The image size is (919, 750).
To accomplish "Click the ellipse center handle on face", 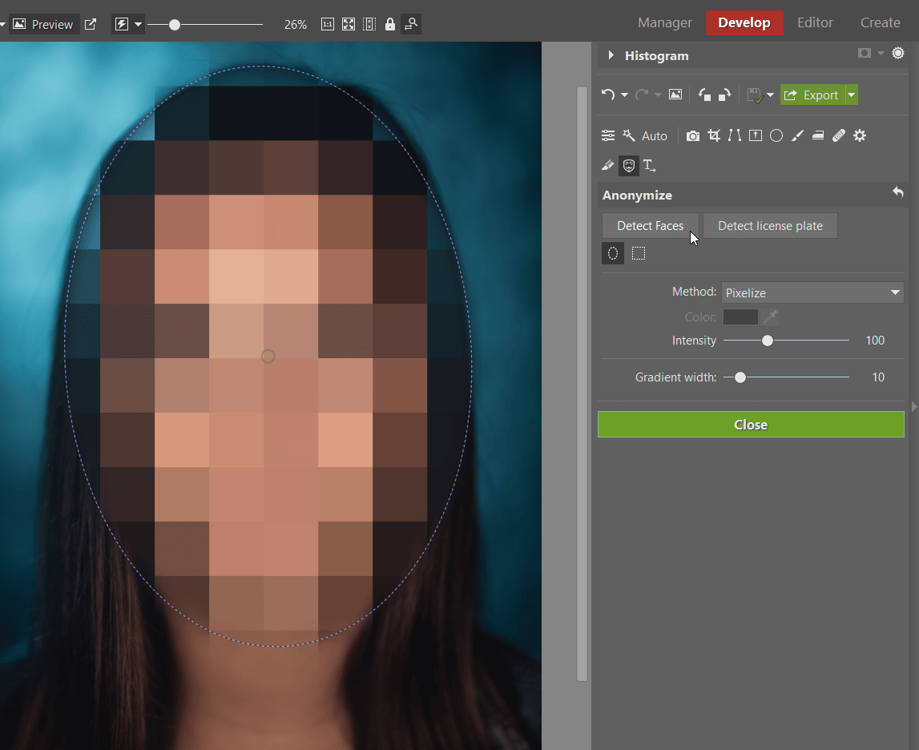I will point(268,357).
